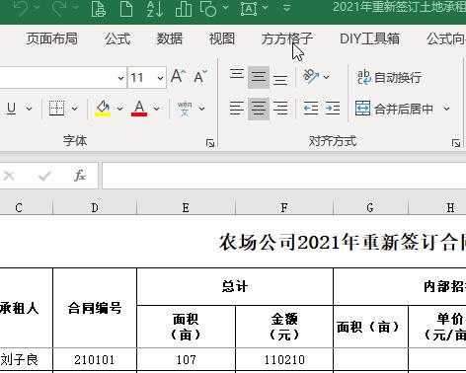
Task: Click the shapes icon in quick access toolbar
Action: 208,9
